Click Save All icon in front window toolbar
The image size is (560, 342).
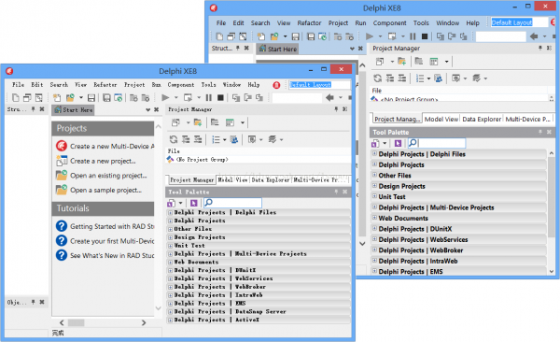pyautogui.click(x=106, y=97)
